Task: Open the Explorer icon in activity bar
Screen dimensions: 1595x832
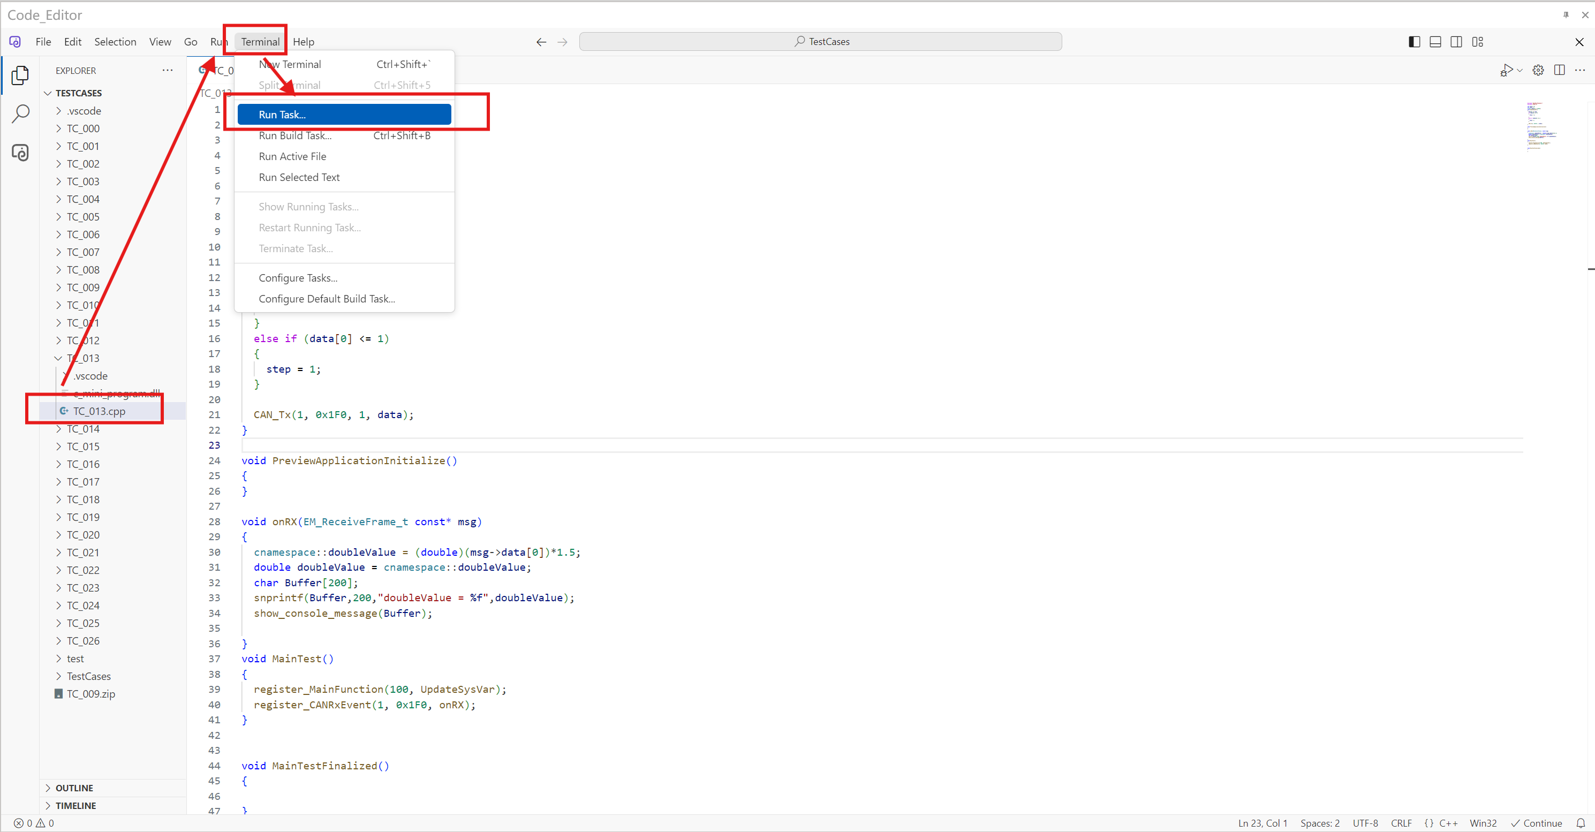Action: (20, 75)
